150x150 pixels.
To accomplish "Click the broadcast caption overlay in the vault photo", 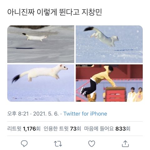I will point(82,66).
